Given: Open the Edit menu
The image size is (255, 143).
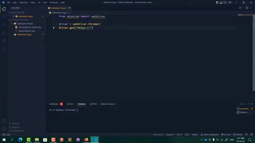Looking at the screenshot, I should click(15, 2).
